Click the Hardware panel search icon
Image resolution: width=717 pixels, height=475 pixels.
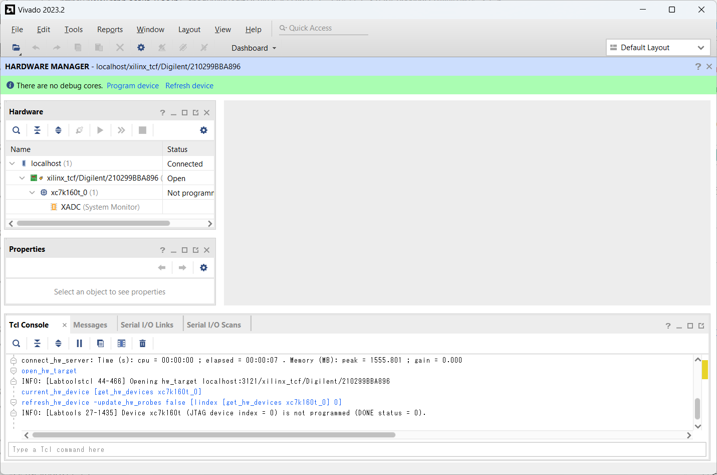(x=17, y=130)
